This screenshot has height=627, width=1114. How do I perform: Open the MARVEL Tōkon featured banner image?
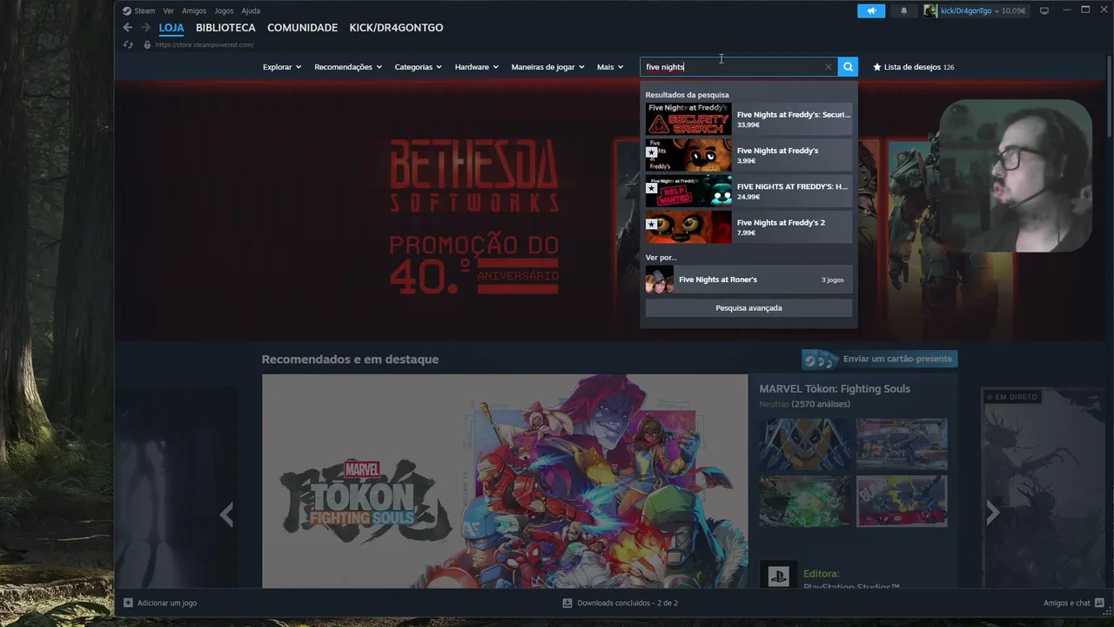point(505,482)
